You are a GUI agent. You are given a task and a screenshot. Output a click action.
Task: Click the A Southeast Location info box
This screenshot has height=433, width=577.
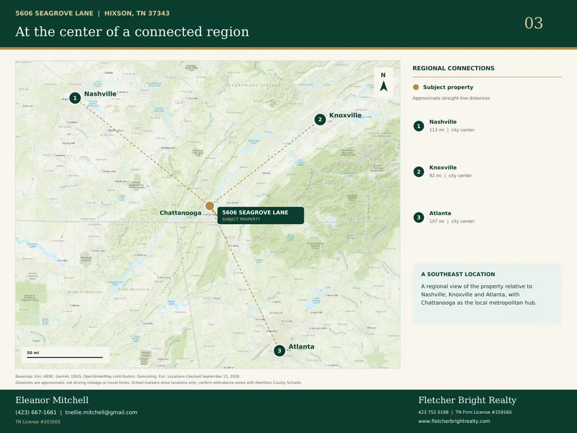[487, 294]
